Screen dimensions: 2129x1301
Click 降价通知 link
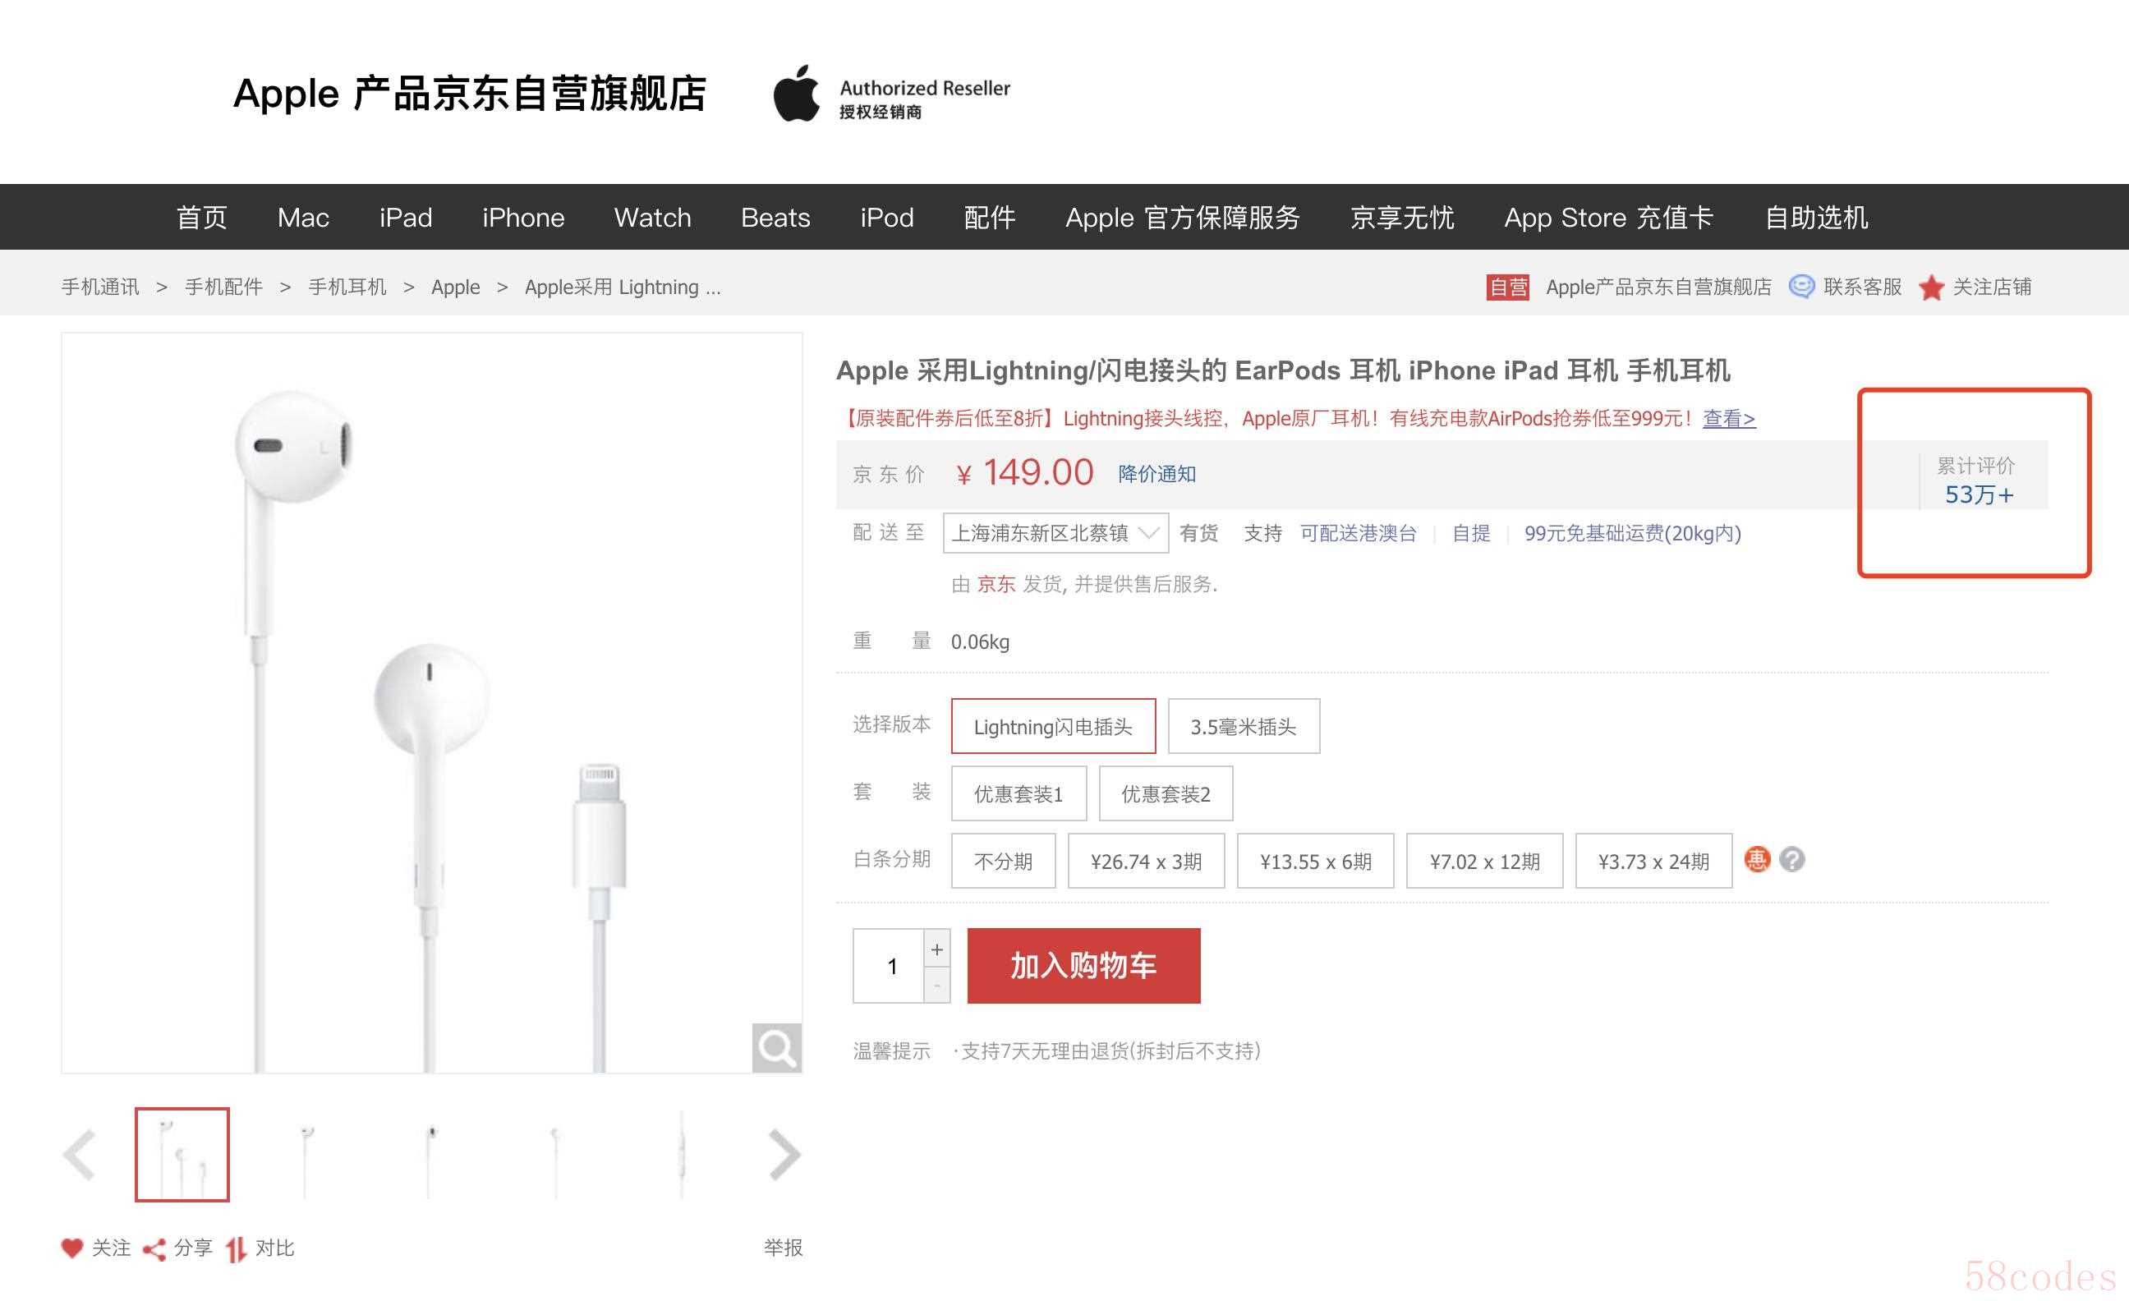1157,474
